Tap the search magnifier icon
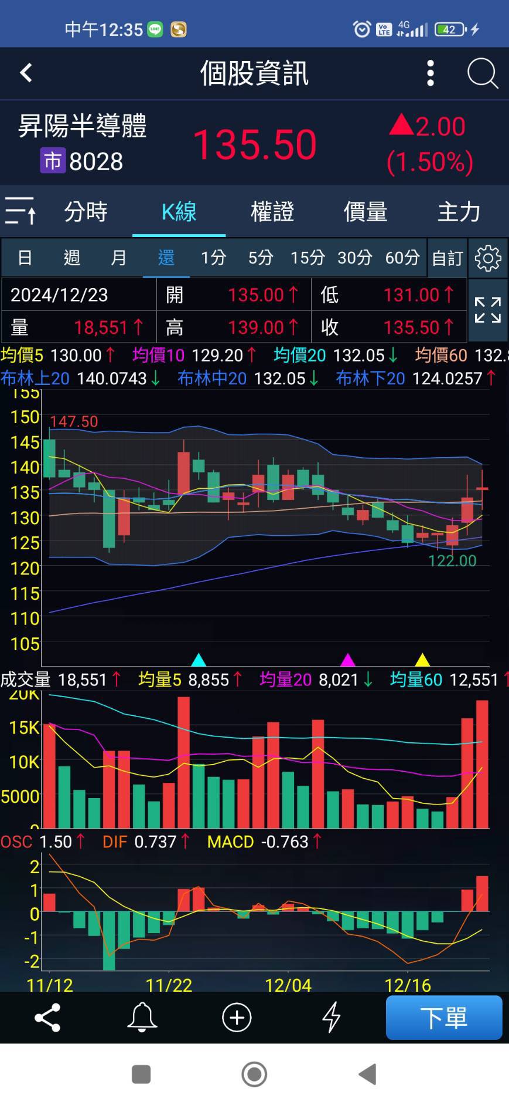Image resolution: width=509 pixels, height=1105 pixels. pos(482,73)
